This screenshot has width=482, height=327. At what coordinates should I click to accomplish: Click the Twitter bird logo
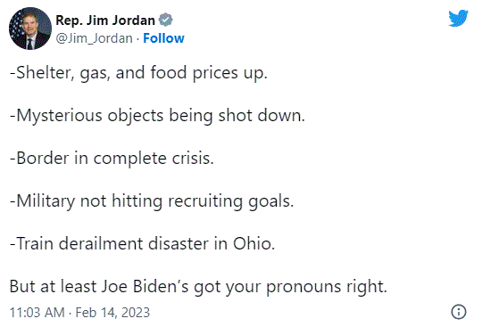458,19
